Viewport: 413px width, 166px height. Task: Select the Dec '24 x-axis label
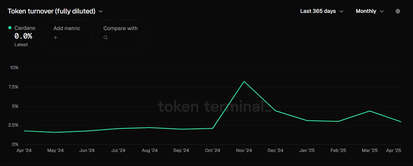pos(275,151)
